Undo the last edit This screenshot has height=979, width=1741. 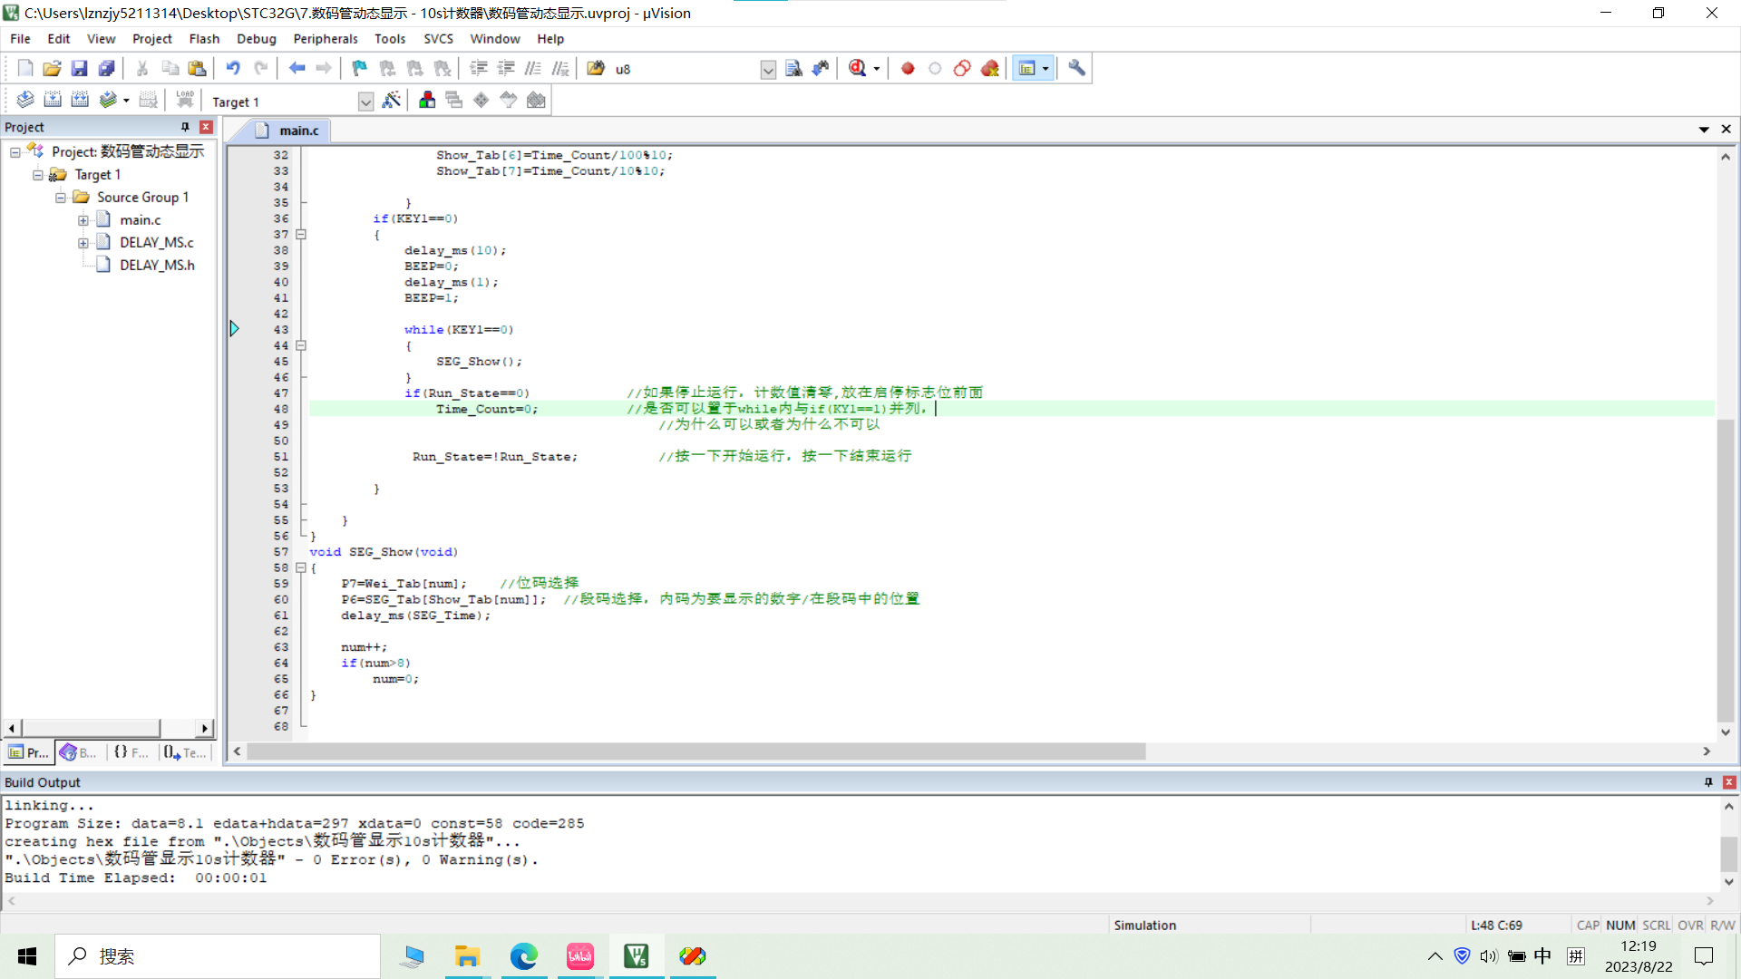coord(233,68)
